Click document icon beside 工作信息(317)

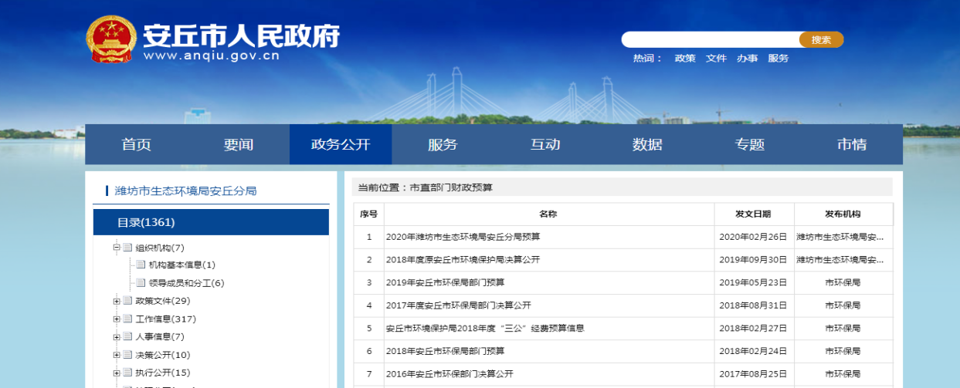(127, 319)
